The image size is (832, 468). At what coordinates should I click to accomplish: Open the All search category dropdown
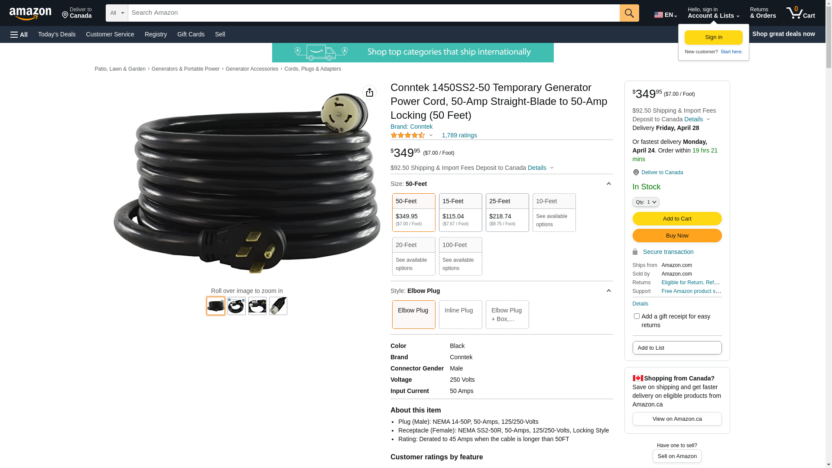click(117, 13)
